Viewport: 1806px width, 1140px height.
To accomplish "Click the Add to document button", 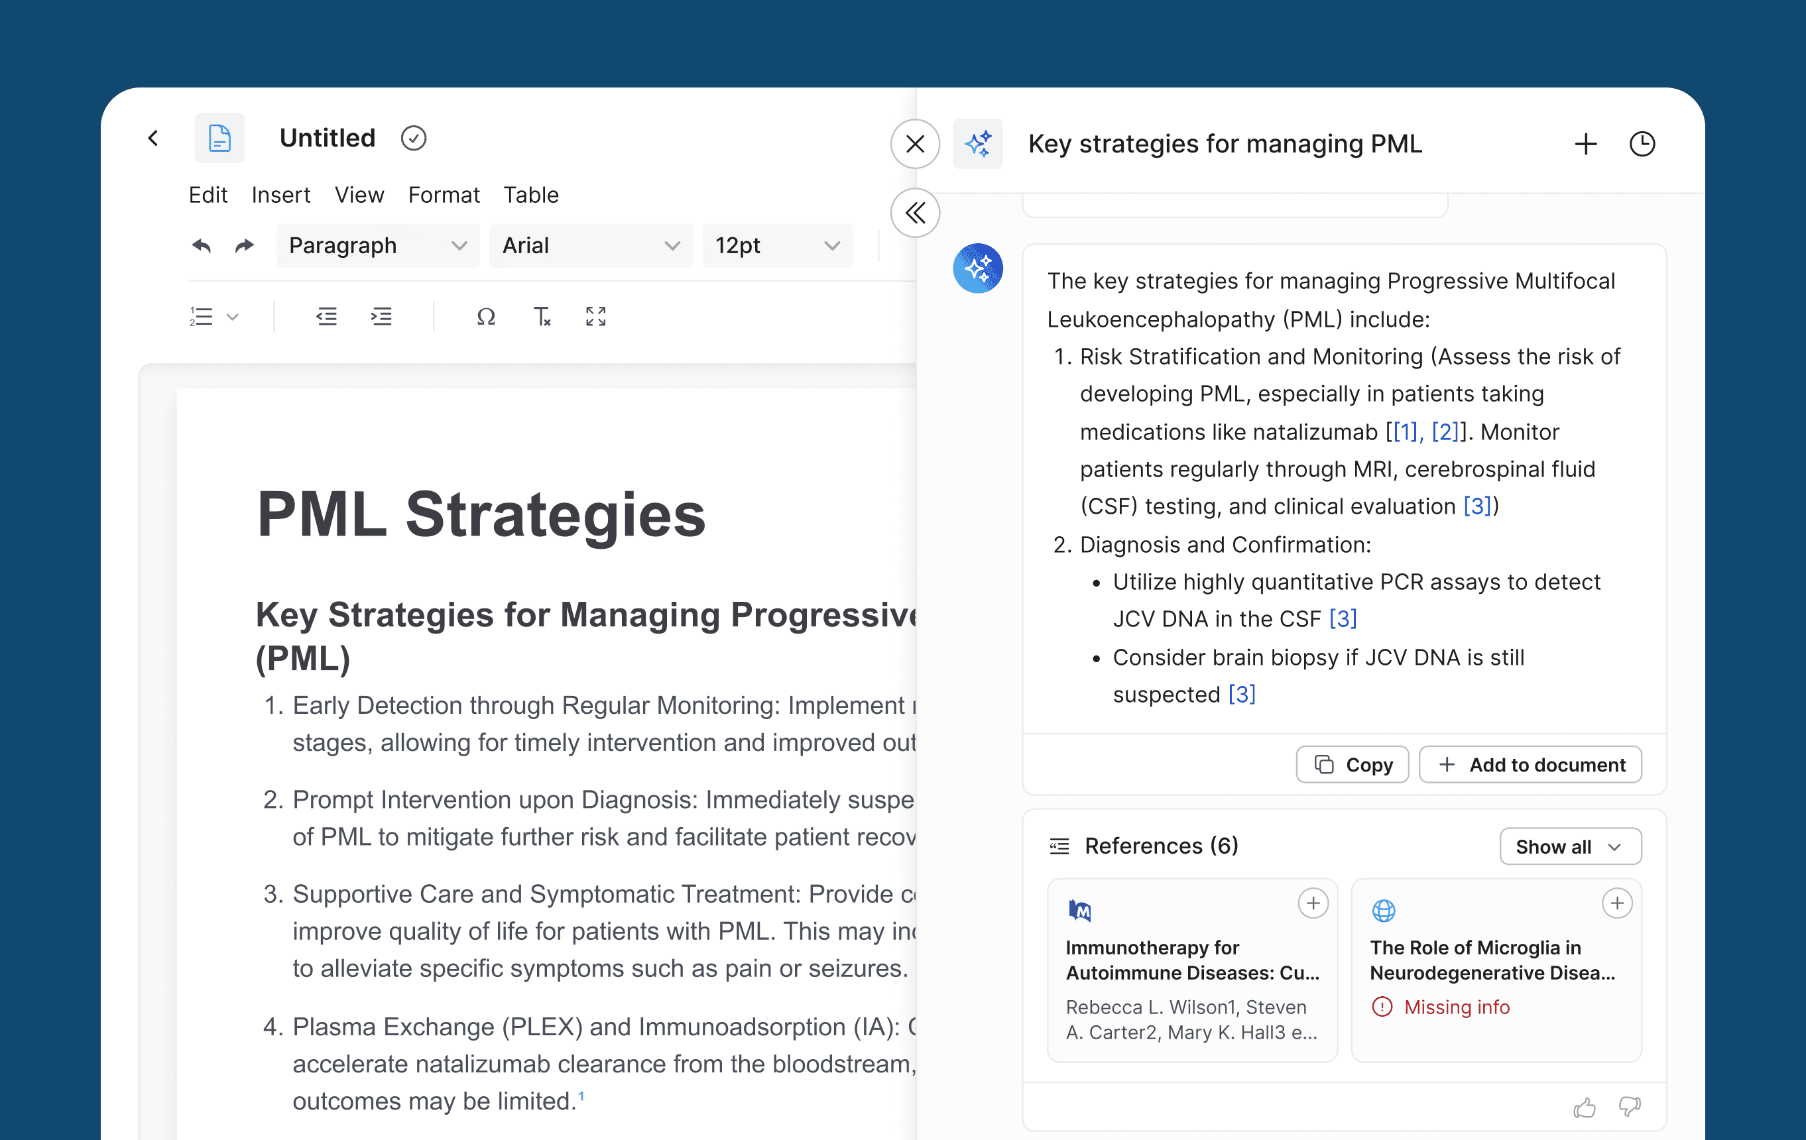I will point(1530,765).
